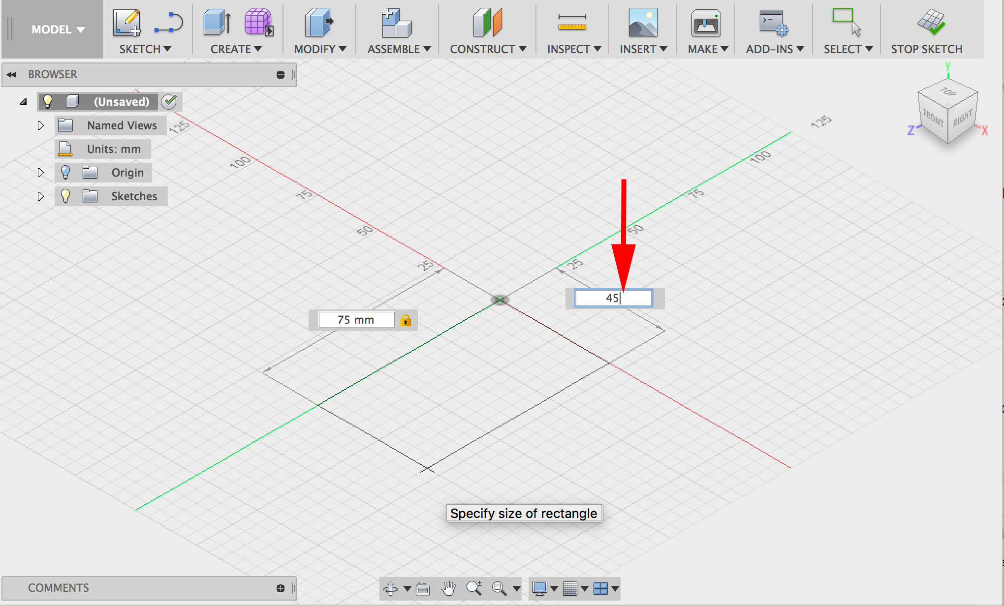
Task: Click the Grid and Snaps icon
Action: click(570, 588)
